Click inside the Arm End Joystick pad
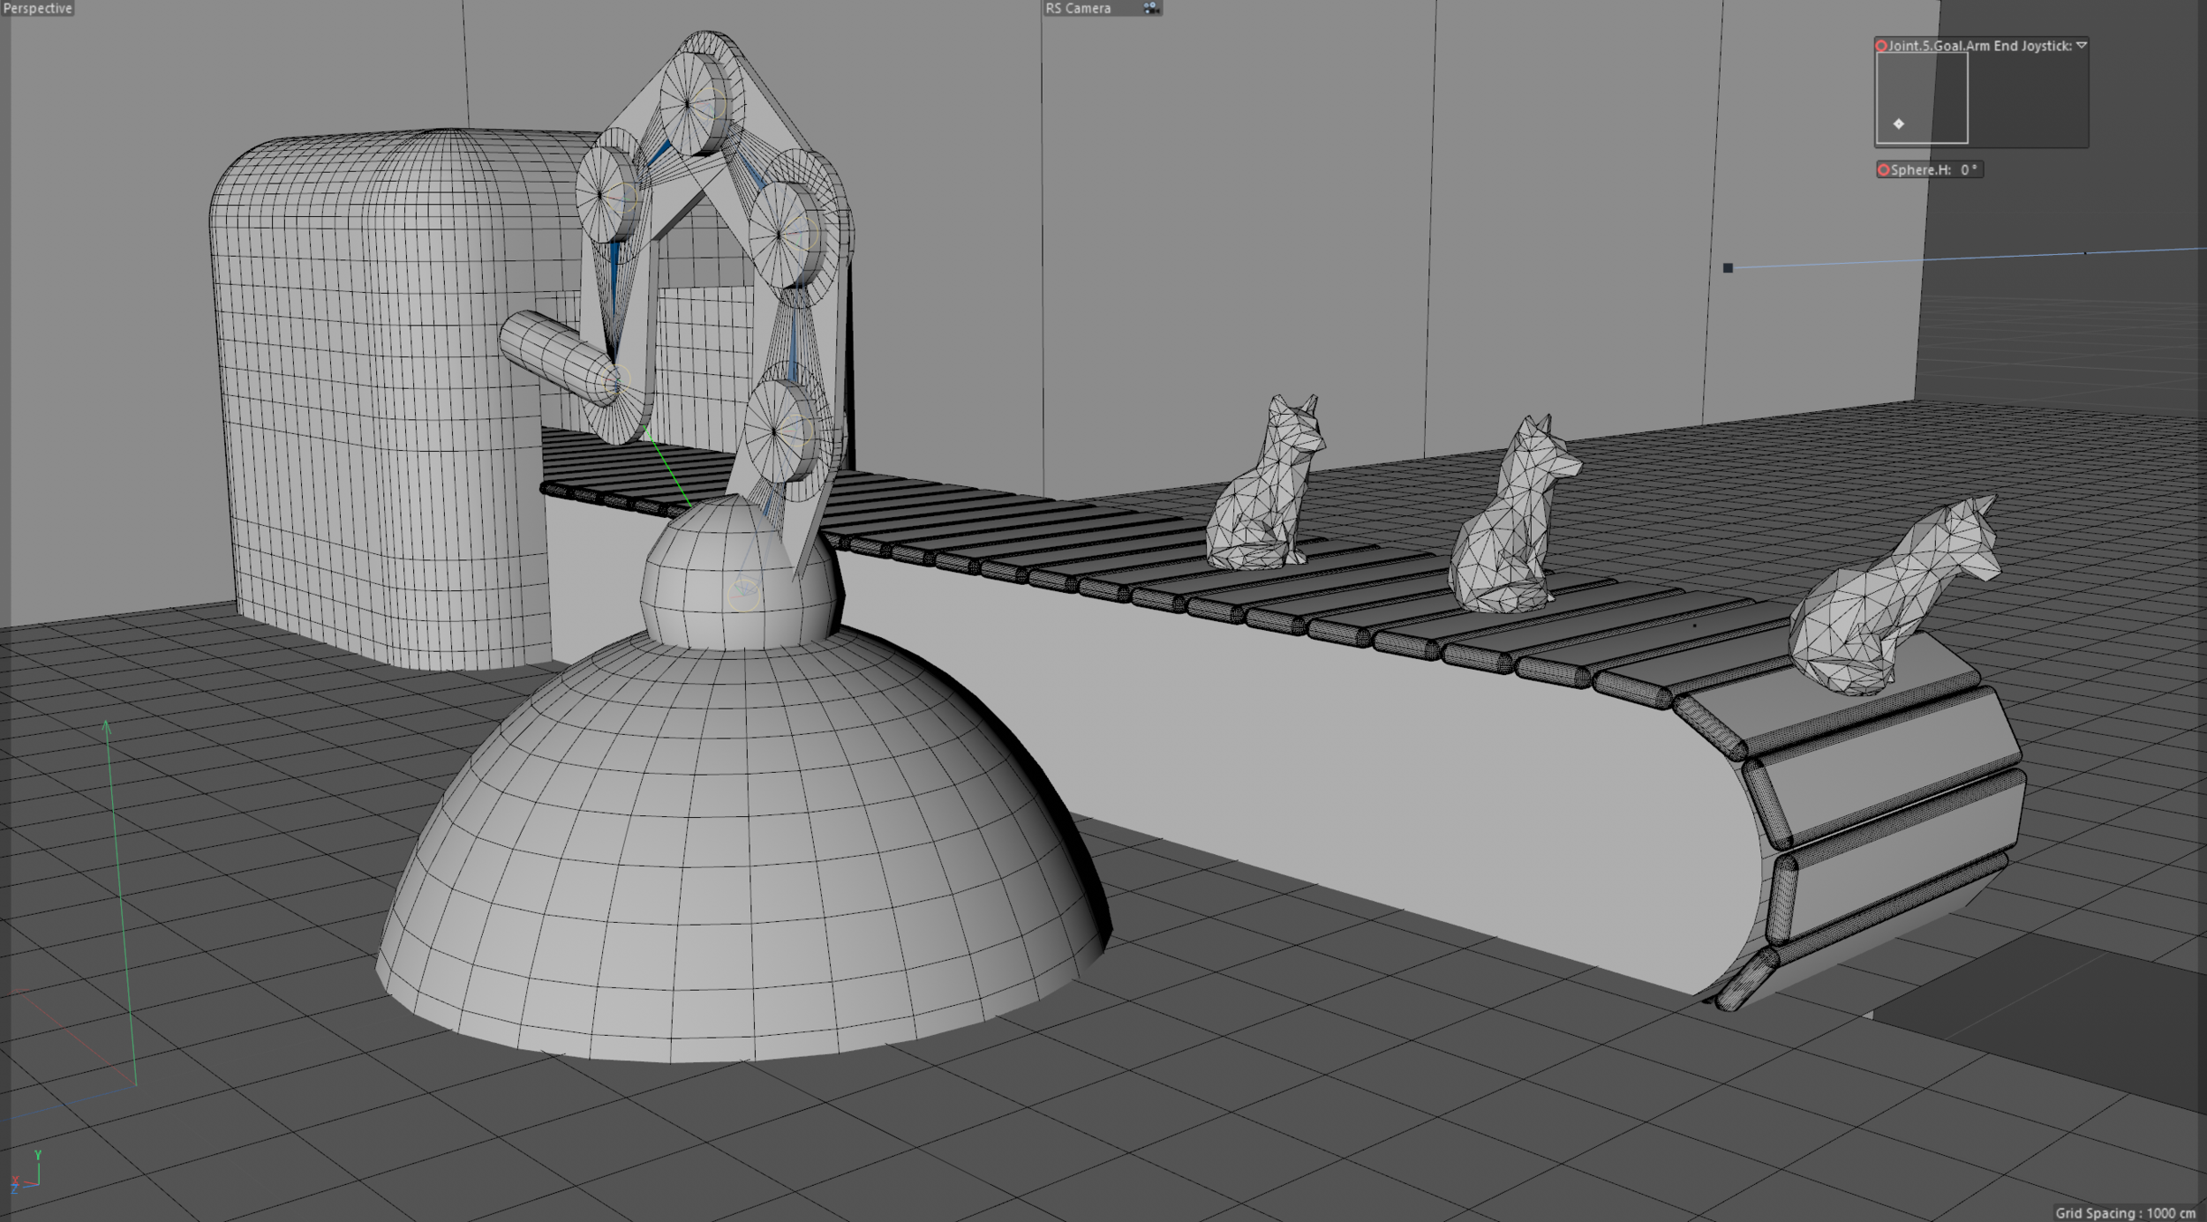This screenshot has height=1222, width=2207. 1929,88
